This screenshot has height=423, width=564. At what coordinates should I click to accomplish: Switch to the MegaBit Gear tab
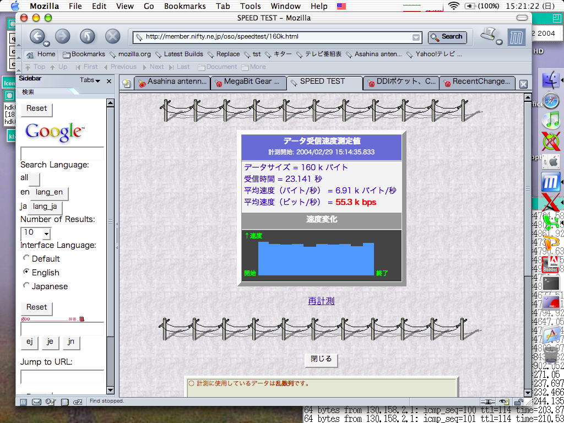pyautogui.click(x=248, y=83)
